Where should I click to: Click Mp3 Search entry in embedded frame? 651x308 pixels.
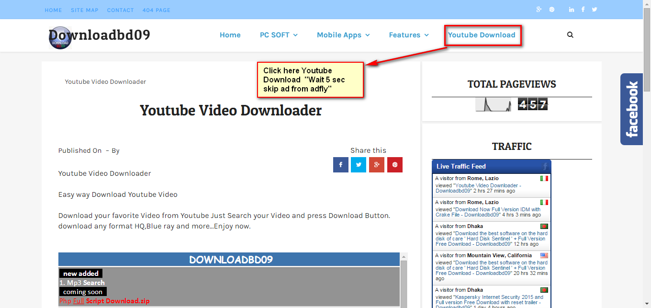point(82,283)
